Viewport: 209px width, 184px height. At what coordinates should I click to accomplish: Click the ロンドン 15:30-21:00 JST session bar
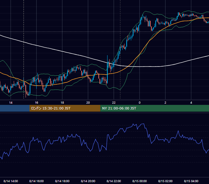(x=65, y=108)
